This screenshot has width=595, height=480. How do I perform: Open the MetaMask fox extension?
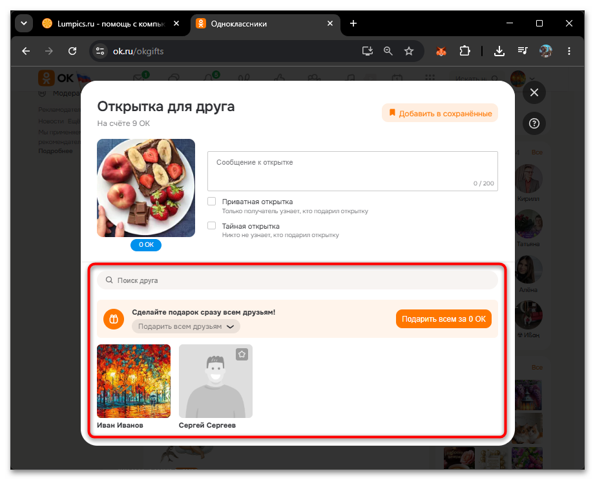441,51
